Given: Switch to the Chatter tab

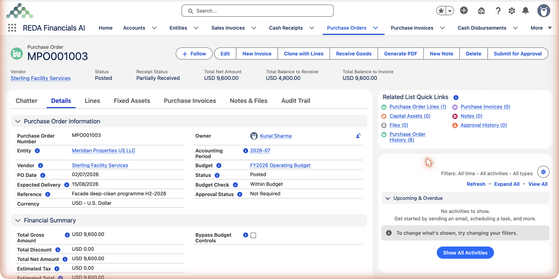Looking at the screenshot, I should pos(27,101).
